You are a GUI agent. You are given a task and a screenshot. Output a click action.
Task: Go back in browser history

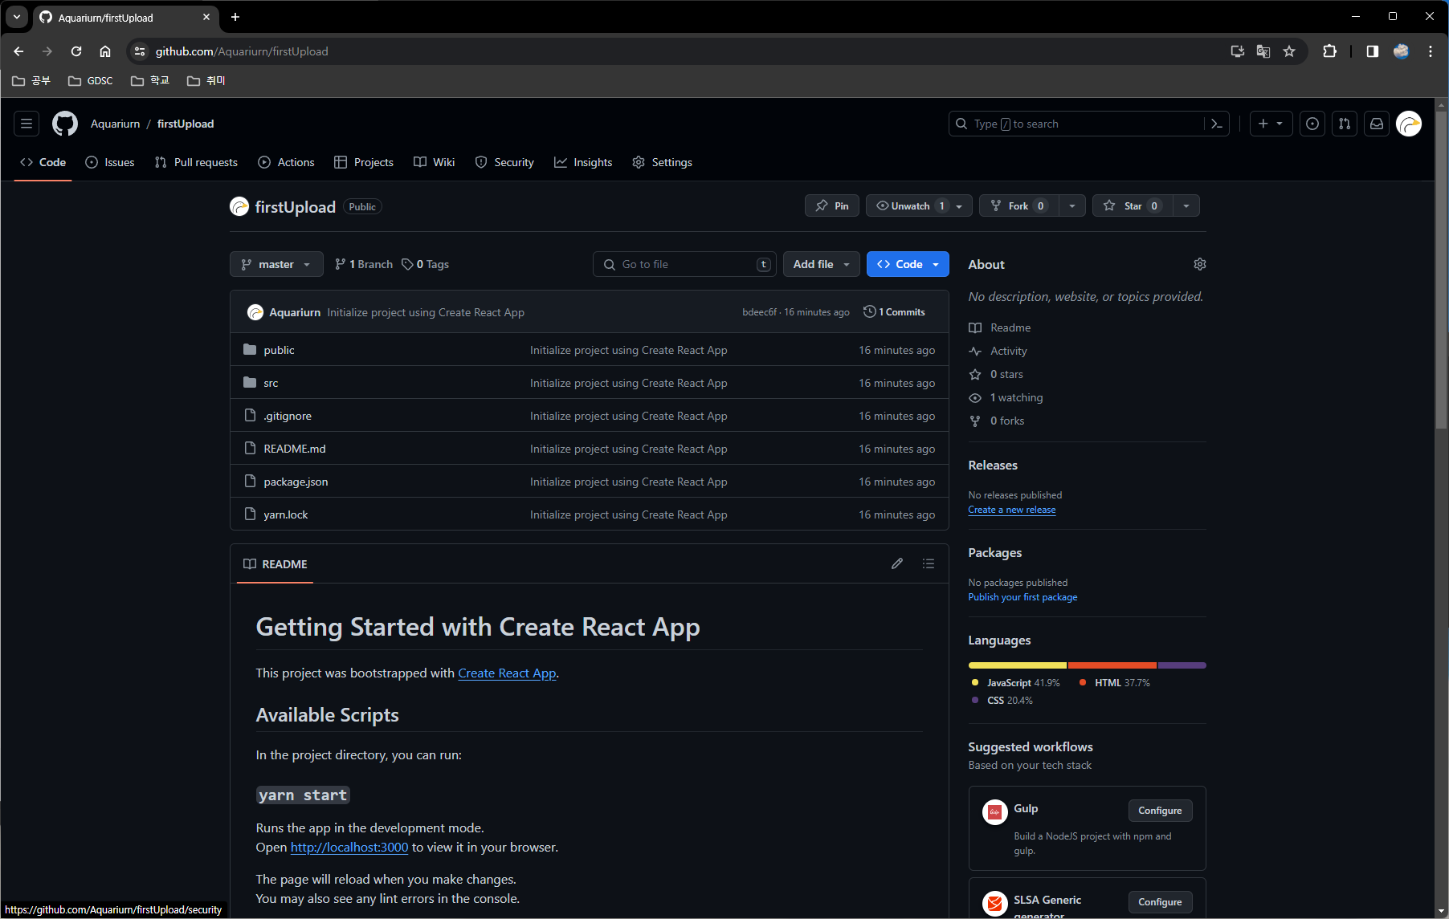coord(18,51)
